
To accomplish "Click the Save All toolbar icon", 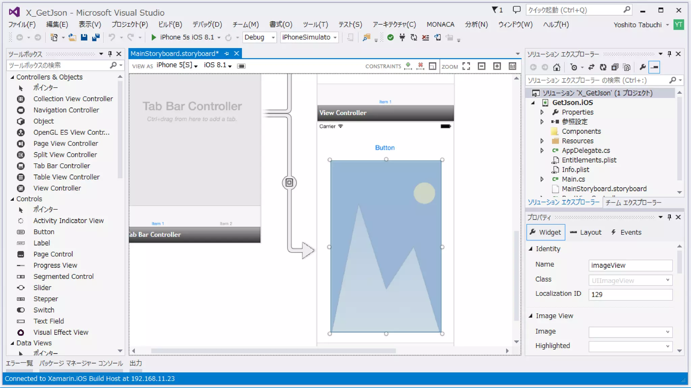I will [96, 37].
